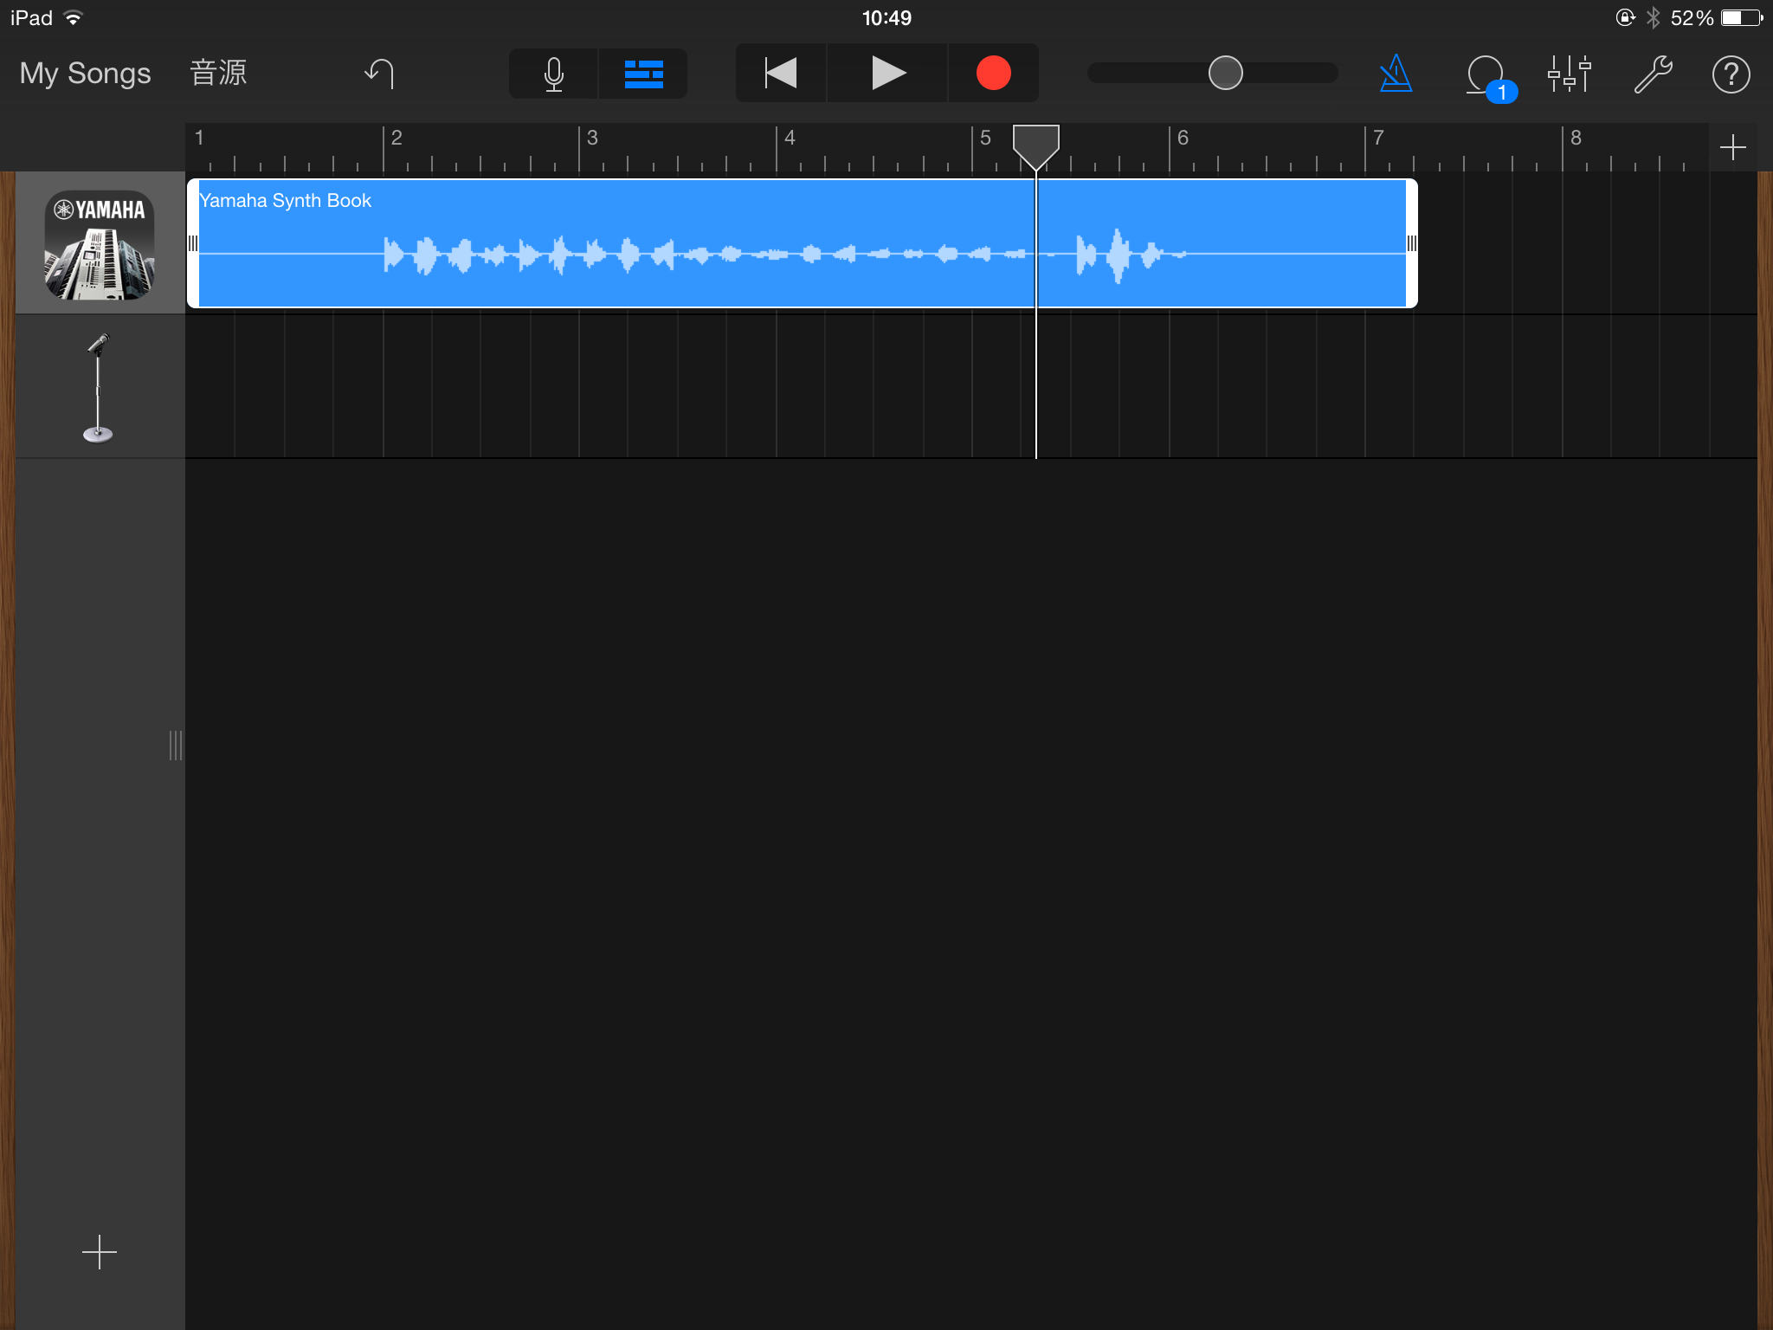Select the microphone Audio Recorder track header
The image size is (1773, 1330).
click(100, 387)
